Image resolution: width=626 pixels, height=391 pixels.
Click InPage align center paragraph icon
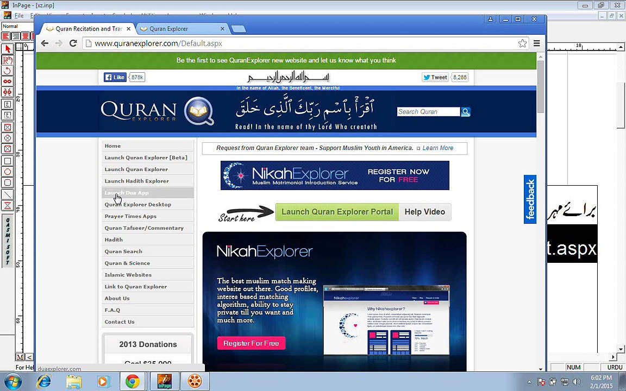[x=16, y=36]
